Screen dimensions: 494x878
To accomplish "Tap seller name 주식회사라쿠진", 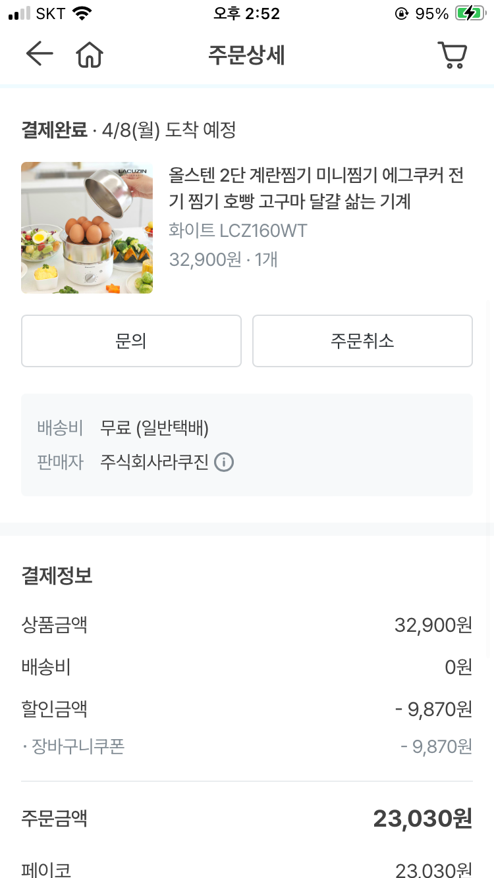I will point(154,463).
